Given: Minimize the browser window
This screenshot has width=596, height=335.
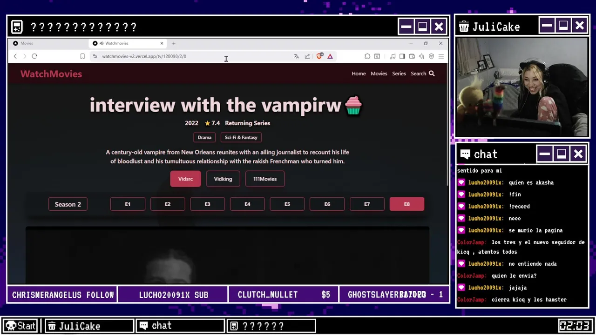Looking at the screenshot, I should tap(411, 43).
